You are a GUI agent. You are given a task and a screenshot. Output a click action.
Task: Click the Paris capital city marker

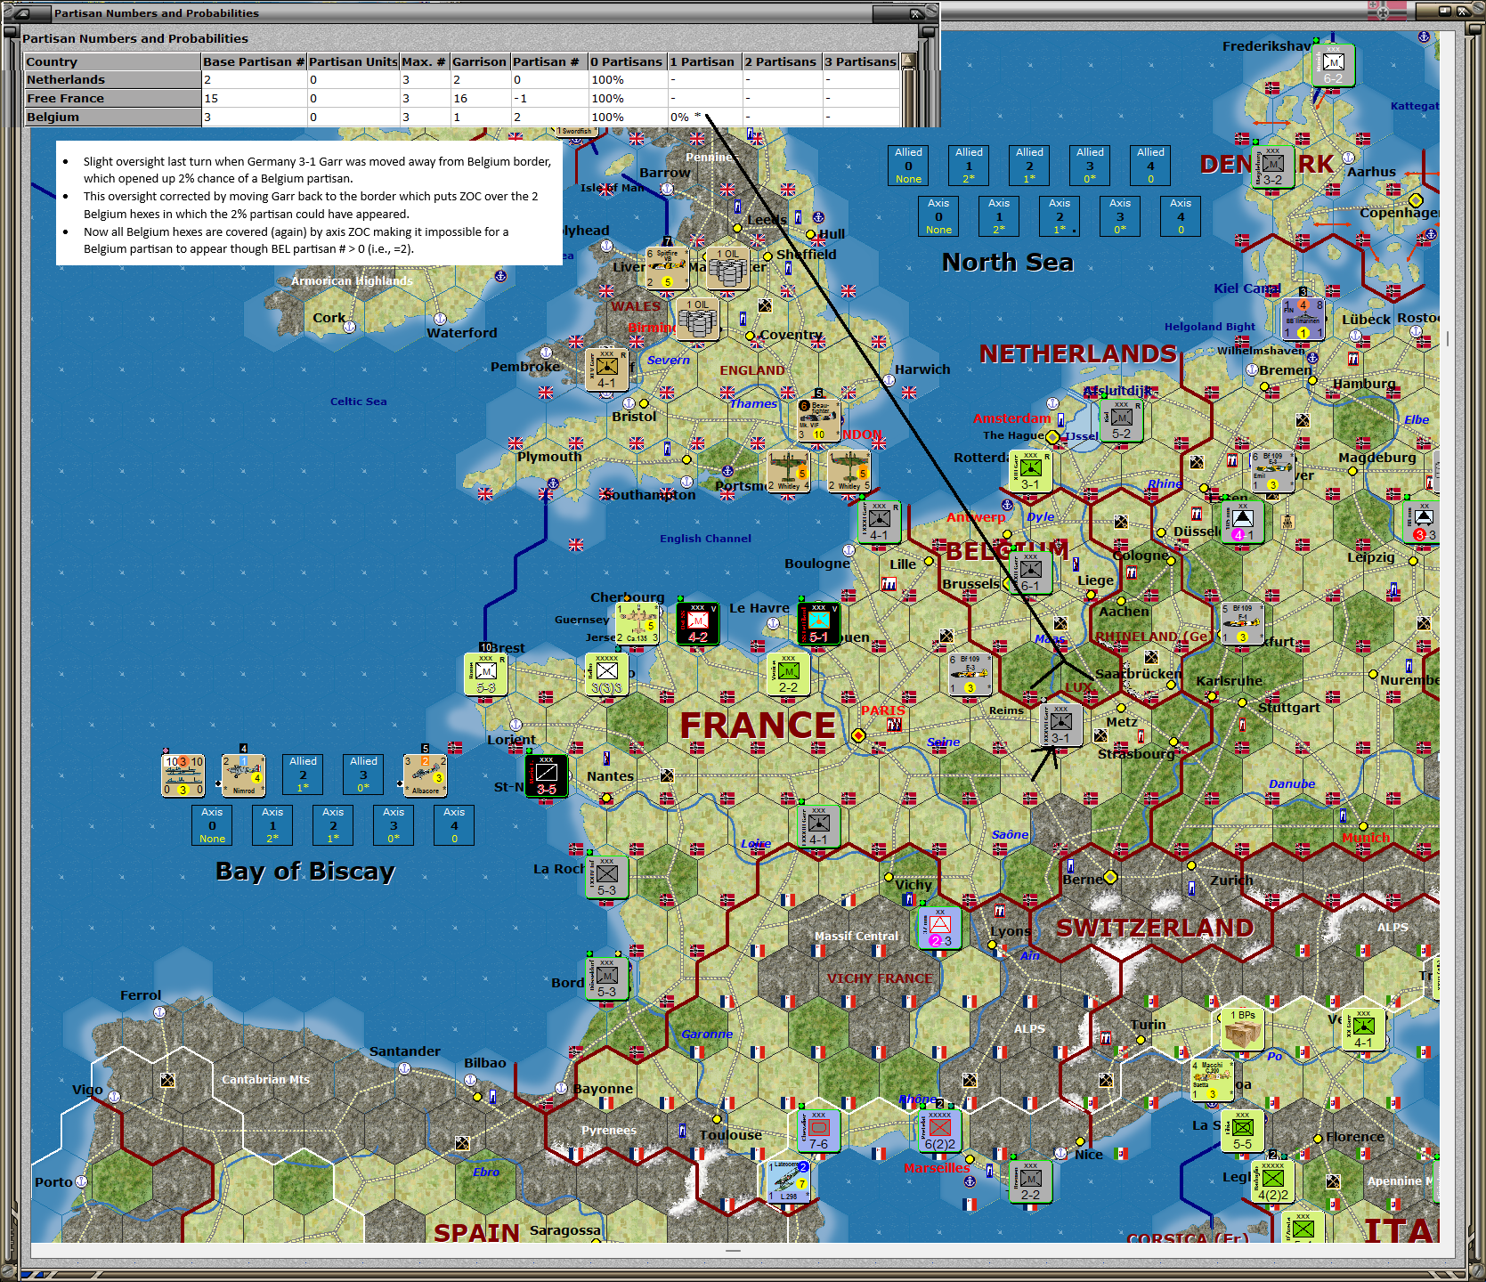tap(858, 735)
